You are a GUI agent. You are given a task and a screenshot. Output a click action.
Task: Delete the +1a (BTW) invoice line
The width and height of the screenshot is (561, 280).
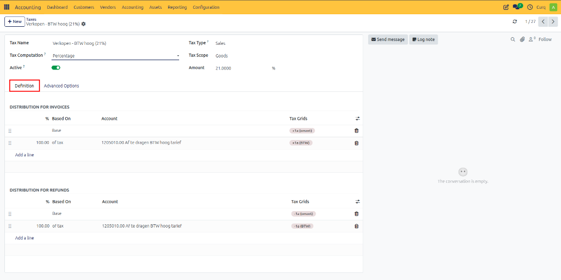pos(356,143)
